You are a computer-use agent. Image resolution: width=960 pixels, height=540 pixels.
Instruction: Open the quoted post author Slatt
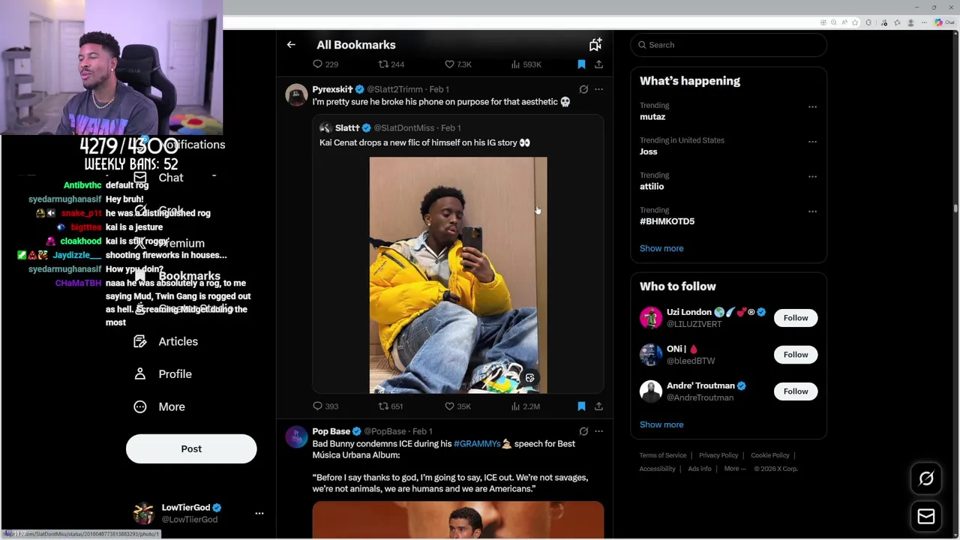(x=347, y=128)
